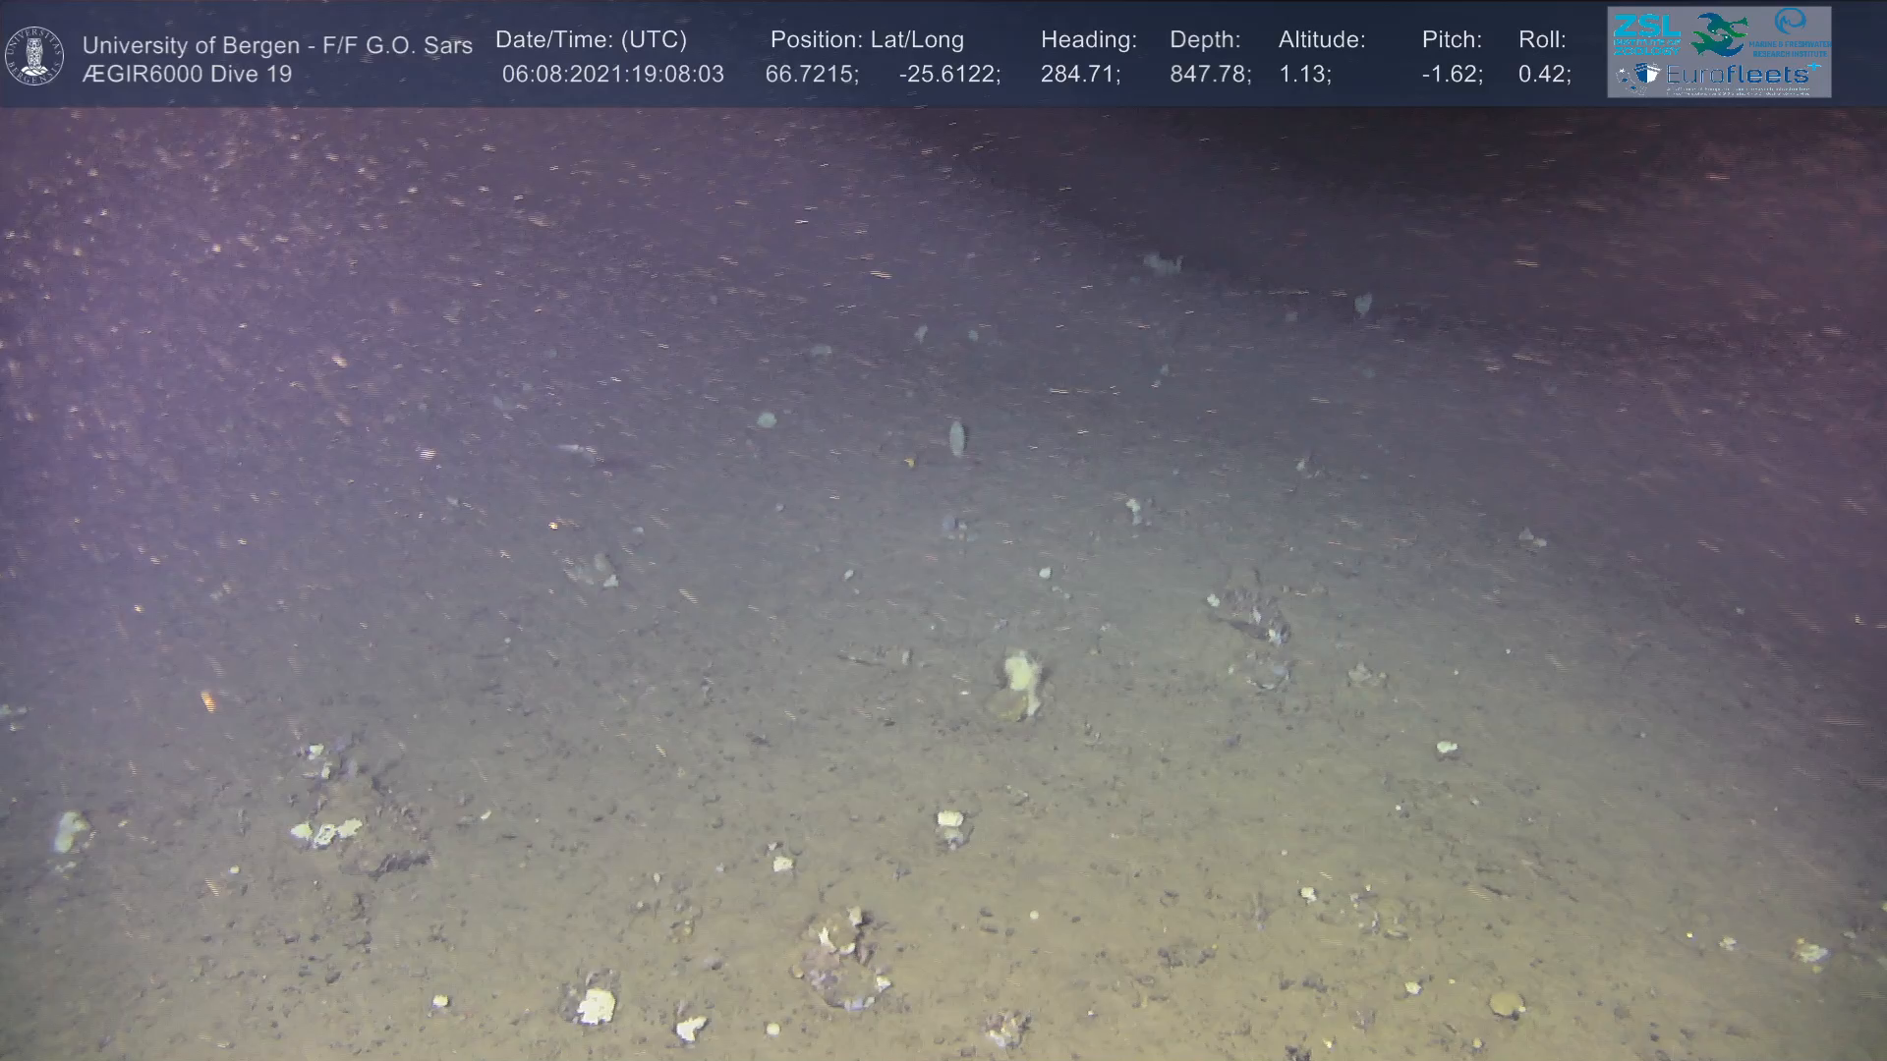
Task: Click the ZSL Institute of Zoology logo
Action: (1646, 33)
